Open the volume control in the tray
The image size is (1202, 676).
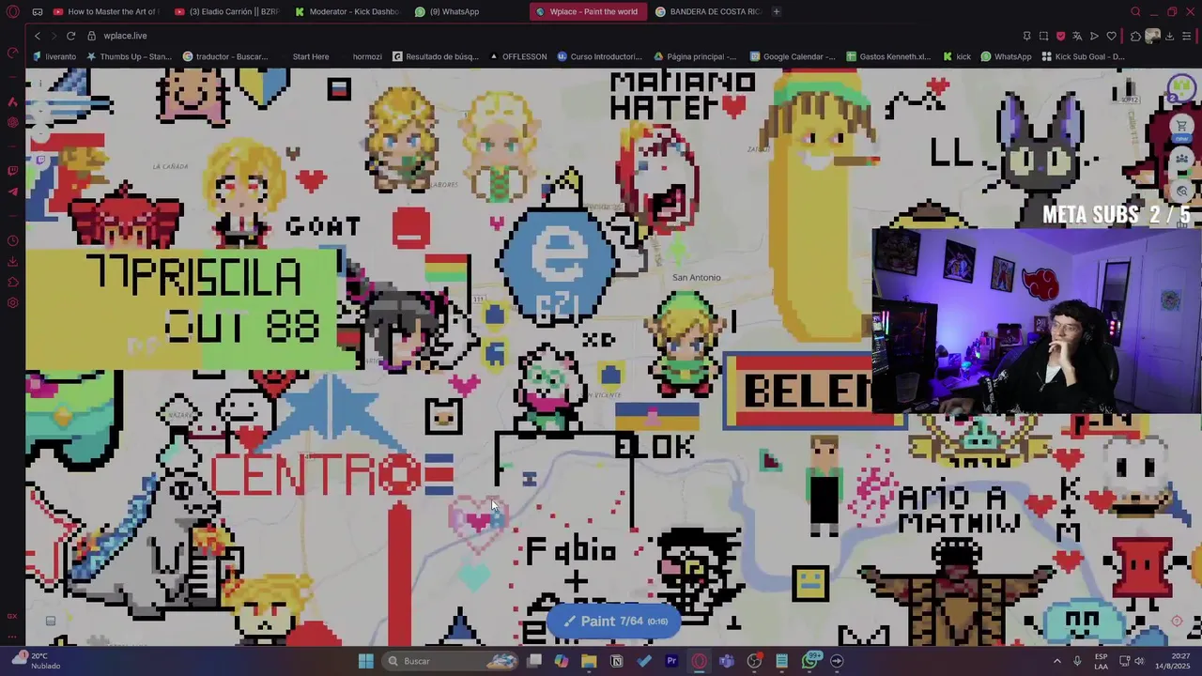(1139, 661)
